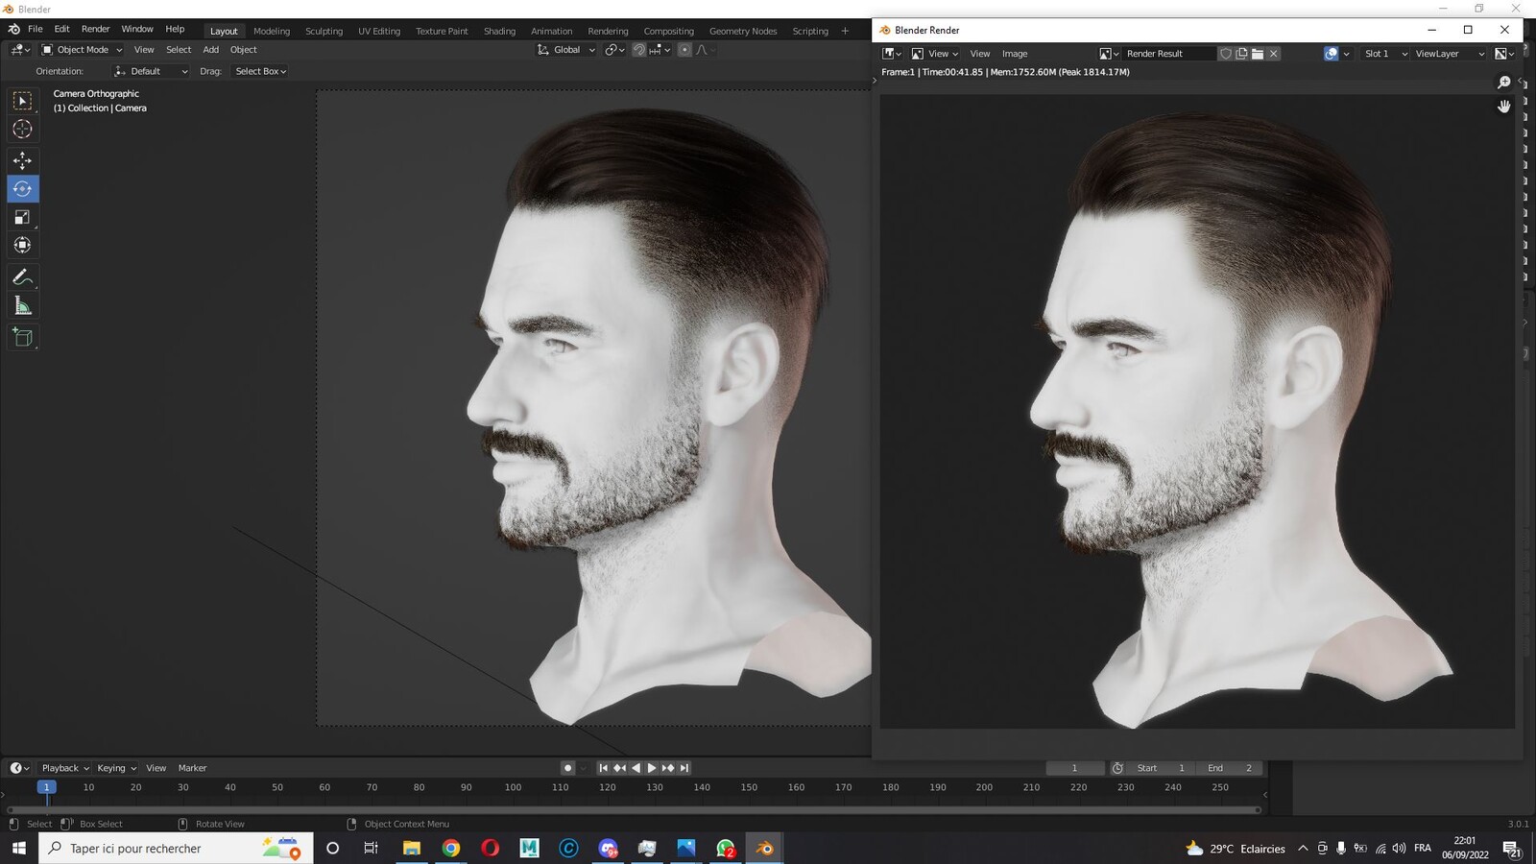This screenshot has width=1536, height=864.
Task: Click the pan hand icon in render window
Action: pyautogui.click(x=1503, y=107)
